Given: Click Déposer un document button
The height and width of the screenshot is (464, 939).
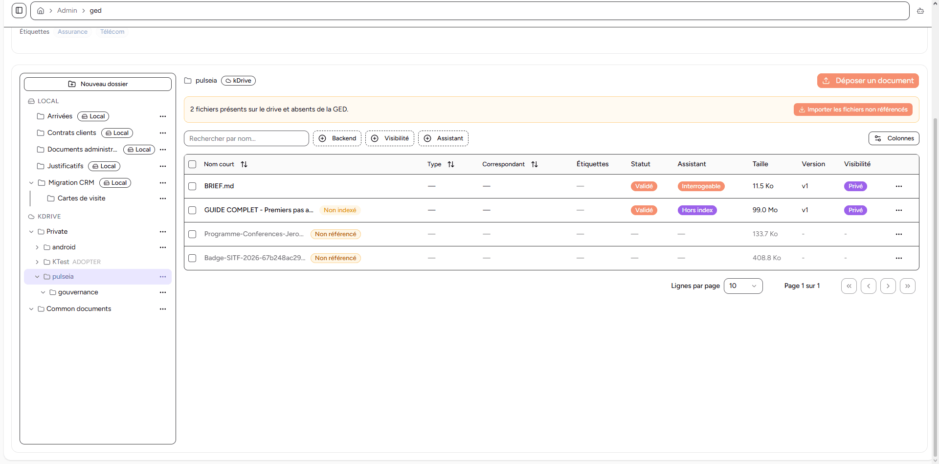Looking at the screenshot, I should point(868,81).
